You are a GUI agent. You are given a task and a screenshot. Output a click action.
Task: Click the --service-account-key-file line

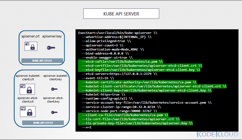coord(147,103)
